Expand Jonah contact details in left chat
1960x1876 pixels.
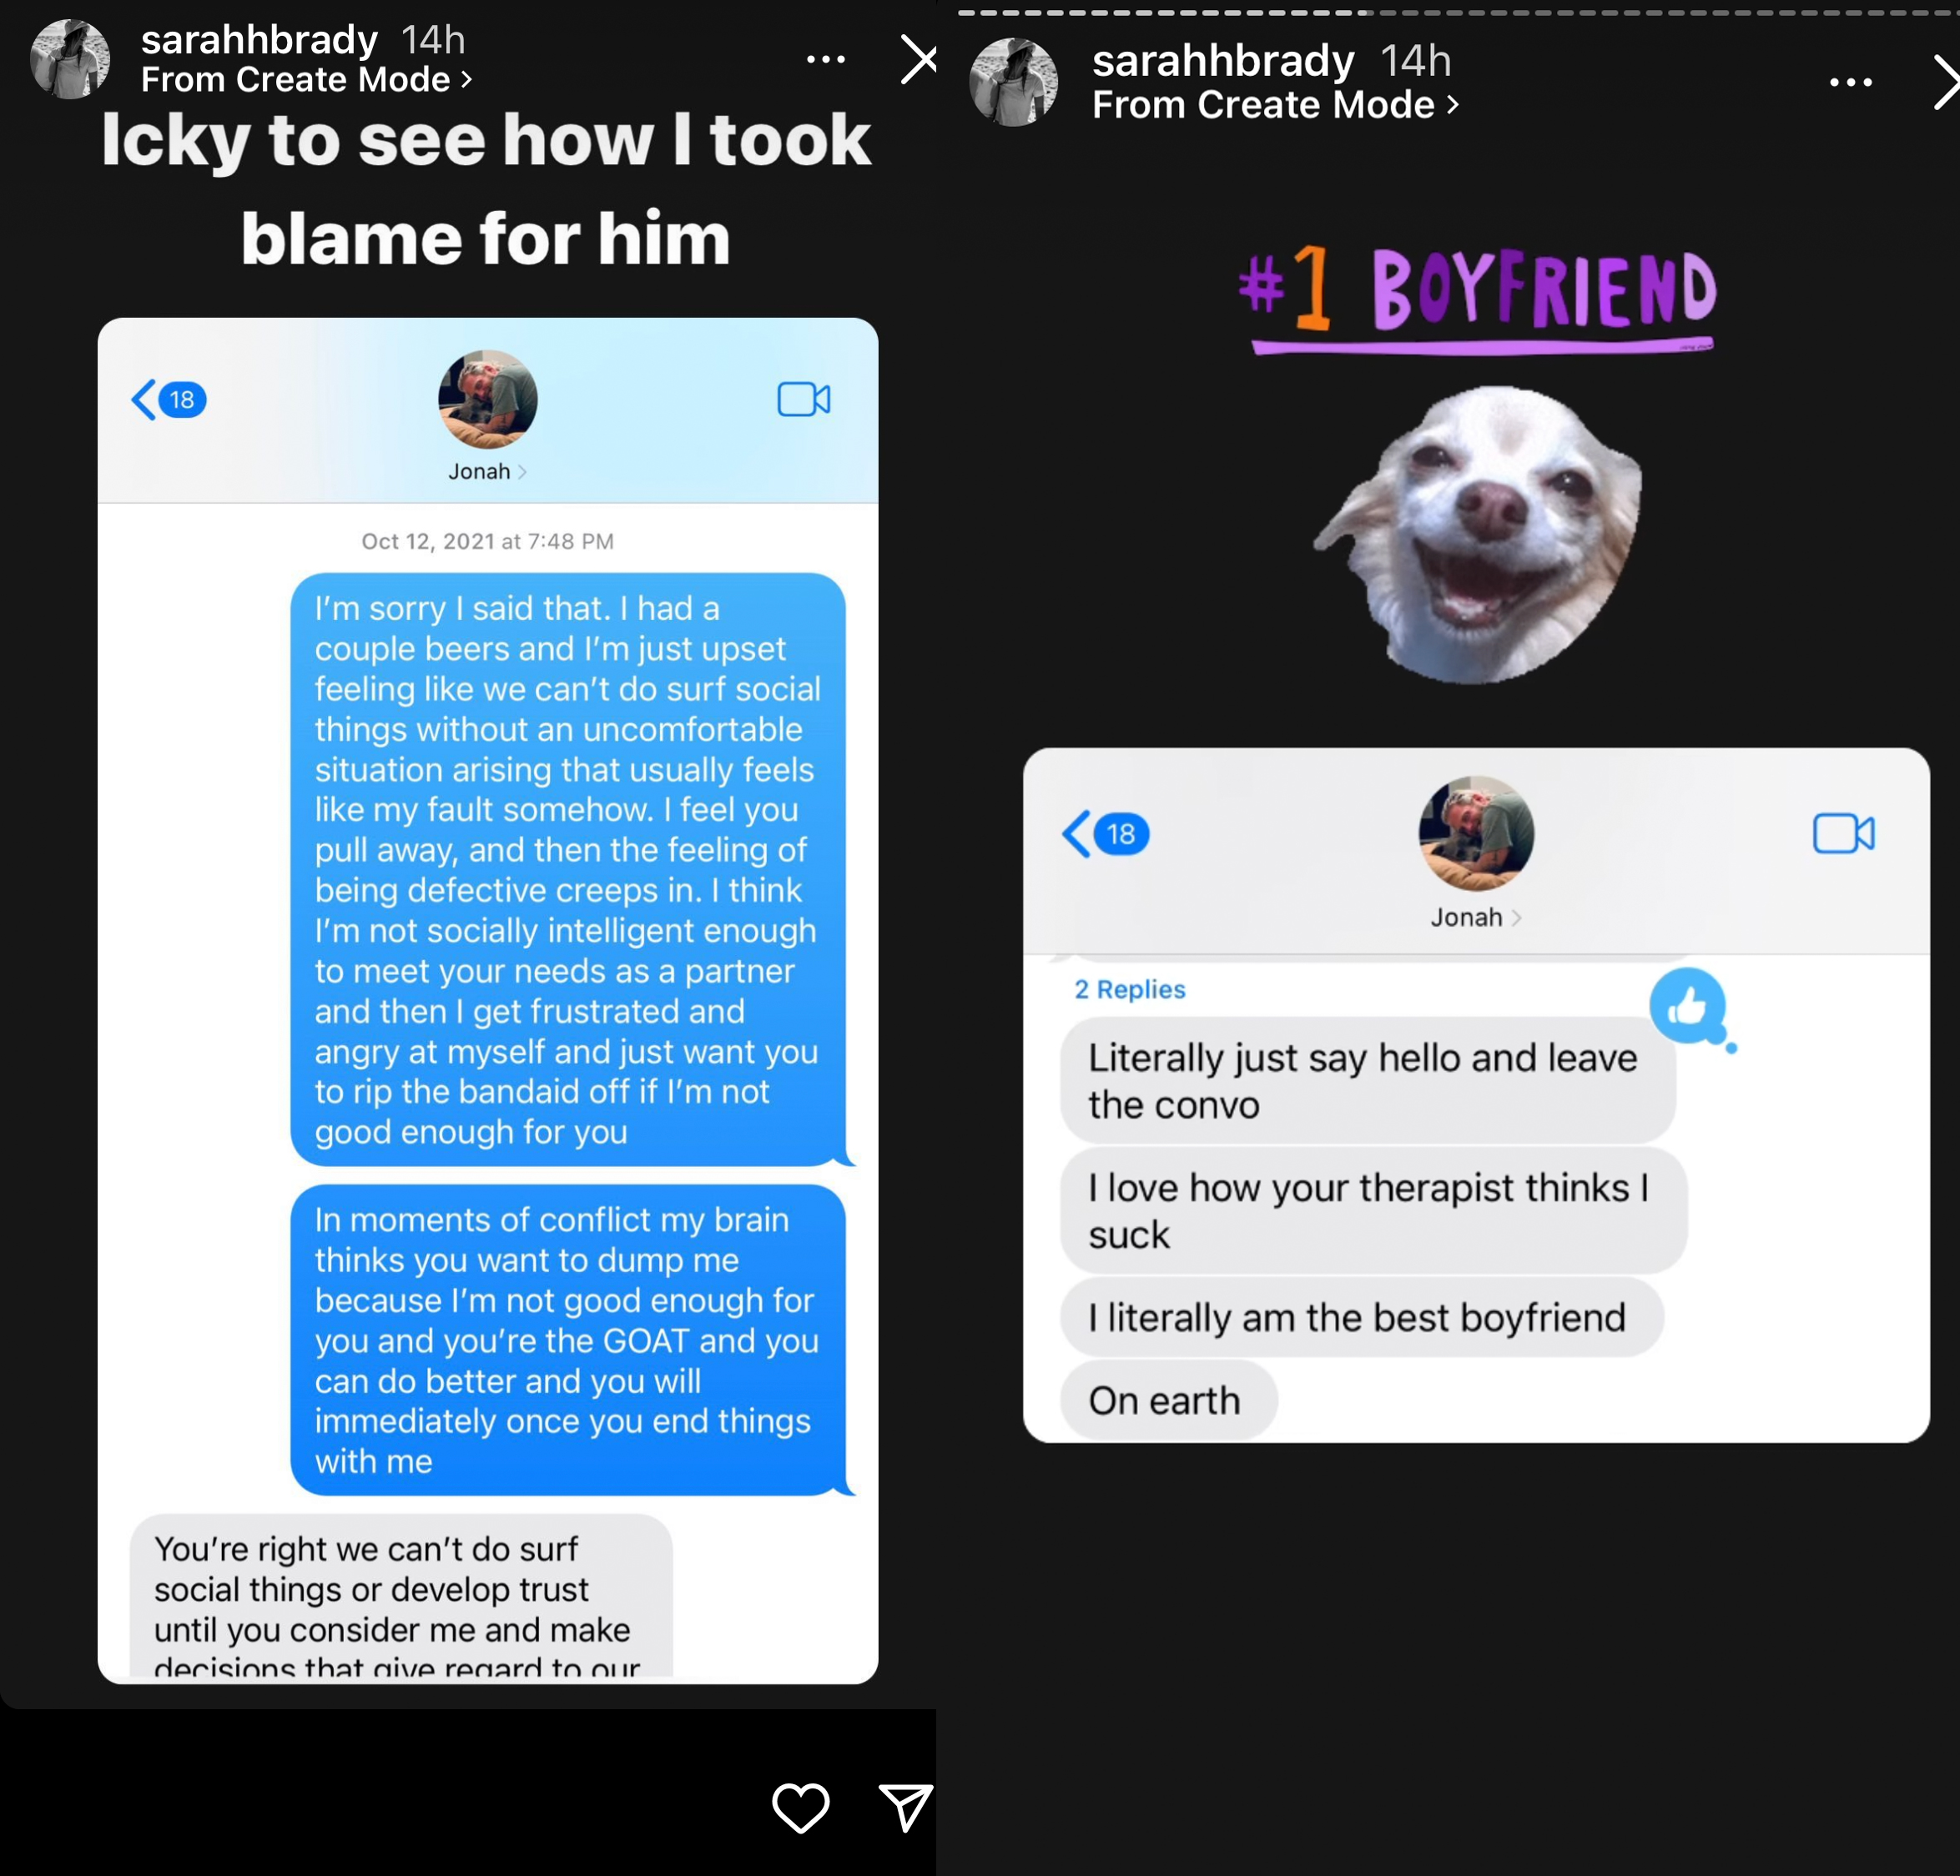(x=487, y=472)
